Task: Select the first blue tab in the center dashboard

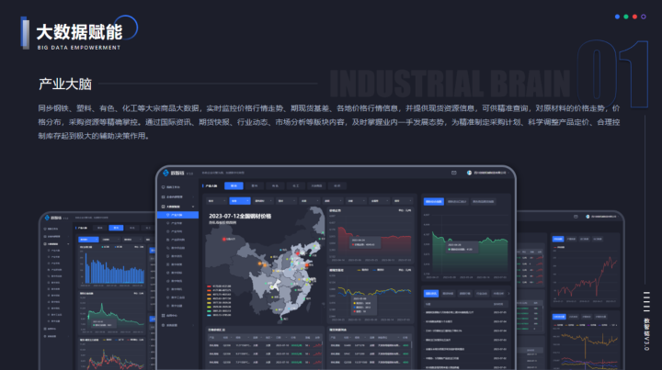Action: (234, 185)
